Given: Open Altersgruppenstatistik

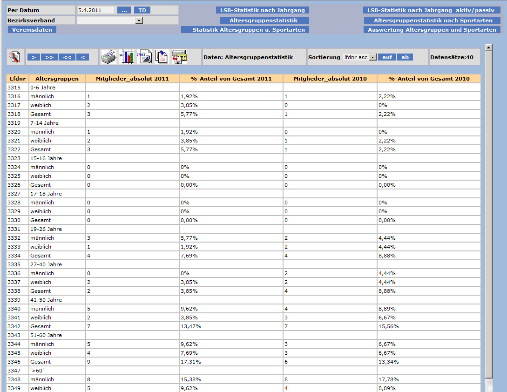Looking at the screenshot, I should pyautogui.click(x=264, y=20).
